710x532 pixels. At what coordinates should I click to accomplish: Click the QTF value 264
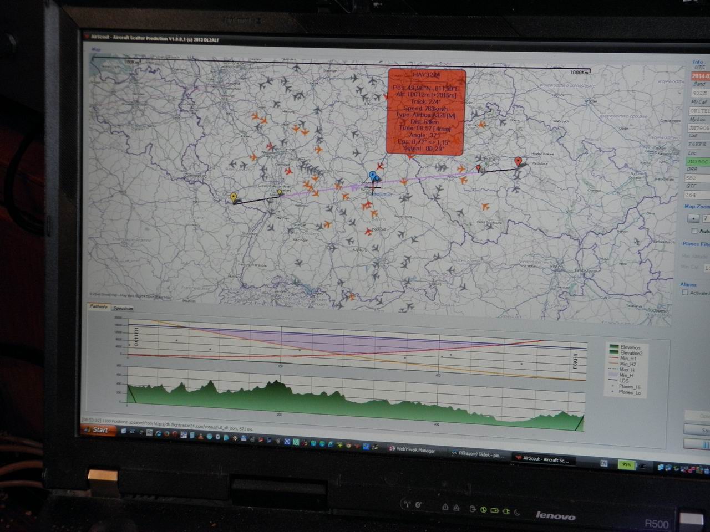point(697,195)
